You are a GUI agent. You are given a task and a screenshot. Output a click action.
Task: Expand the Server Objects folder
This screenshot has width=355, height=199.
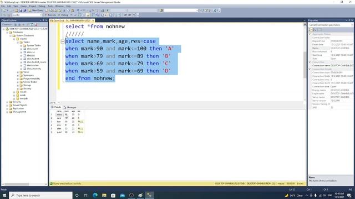tap(7, 106)
